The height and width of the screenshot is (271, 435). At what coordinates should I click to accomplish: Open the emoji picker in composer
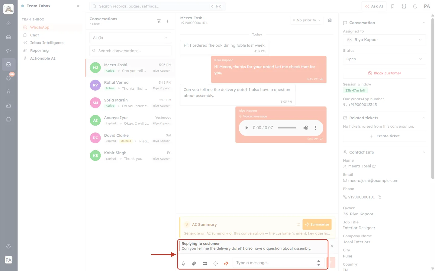tap(215, 263)
